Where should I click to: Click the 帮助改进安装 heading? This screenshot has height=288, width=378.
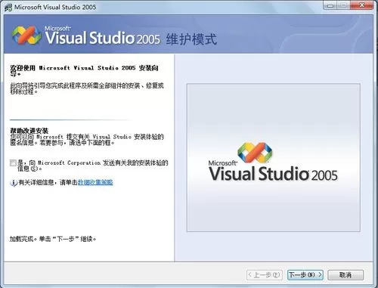click(x=29, y=131)
